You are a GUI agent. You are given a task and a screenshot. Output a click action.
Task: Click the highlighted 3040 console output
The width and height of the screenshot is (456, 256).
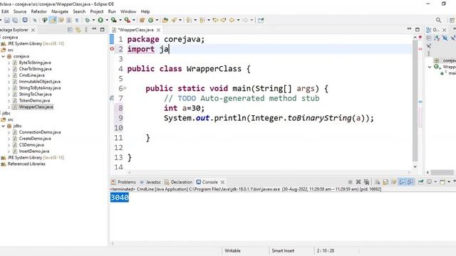(120, 198)
